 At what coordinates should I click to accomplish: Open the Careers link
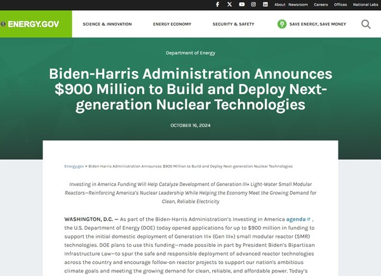point(321,4)
